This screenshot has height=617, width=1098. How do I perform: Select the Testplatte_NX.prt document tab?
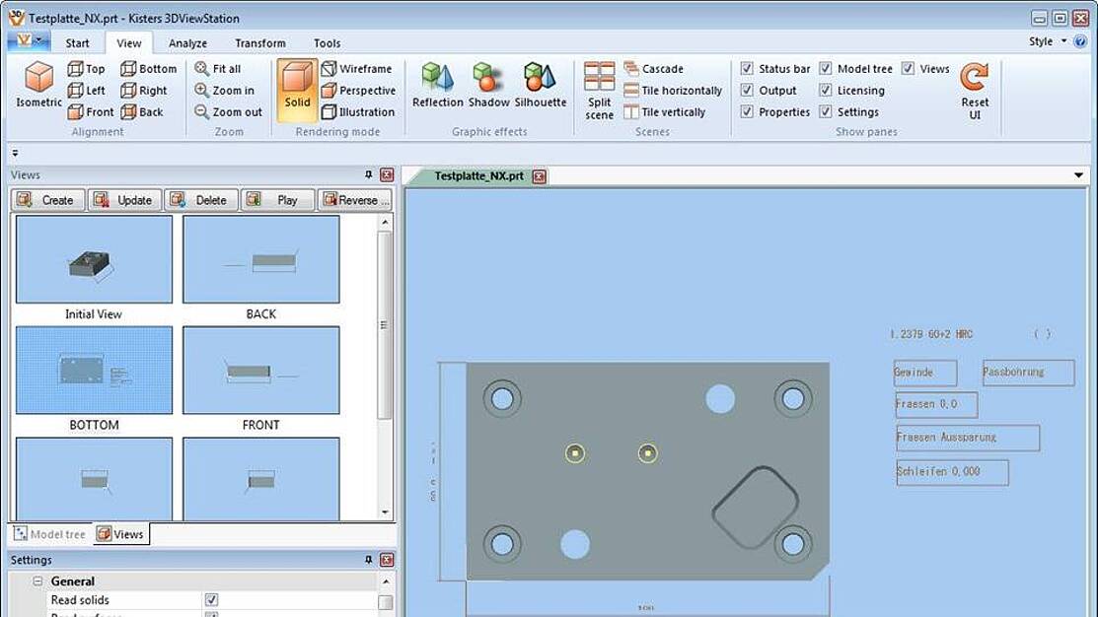click(x=479, y=175)
